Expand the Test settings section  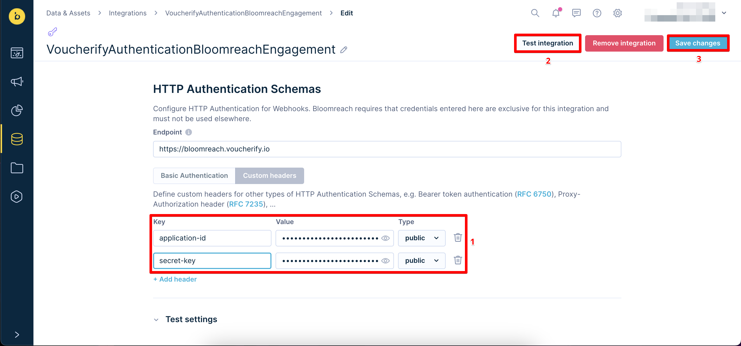pos(185,319)
